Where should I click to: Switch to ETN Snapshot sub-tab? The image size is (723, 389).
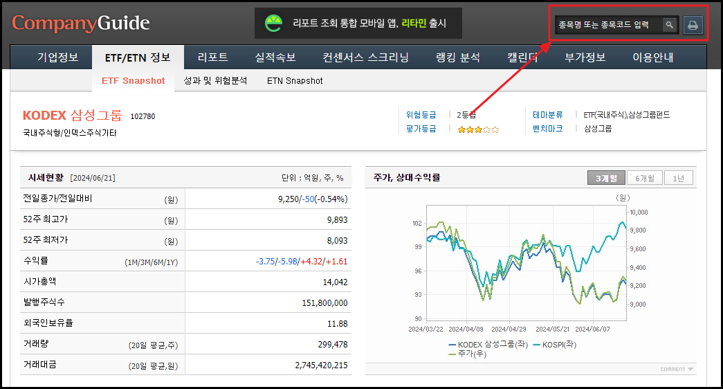coord(295,81)
